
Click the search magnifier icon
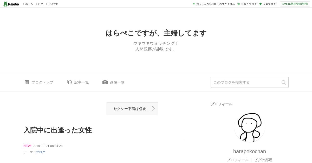[x=284, y=82]
